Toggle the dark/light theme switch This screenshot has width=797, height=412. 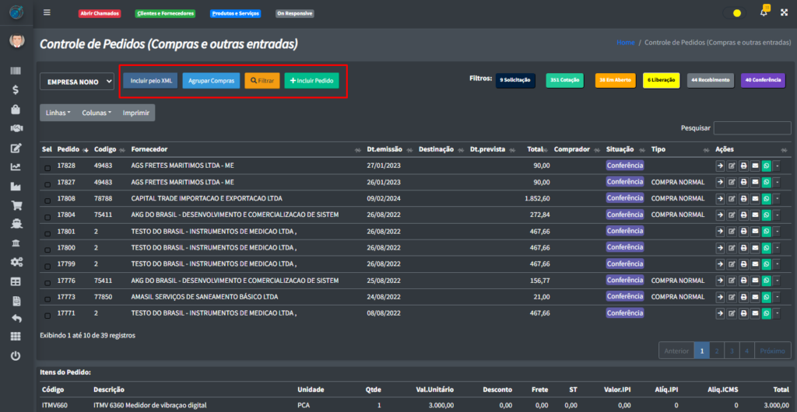click(x=732, y=13)
